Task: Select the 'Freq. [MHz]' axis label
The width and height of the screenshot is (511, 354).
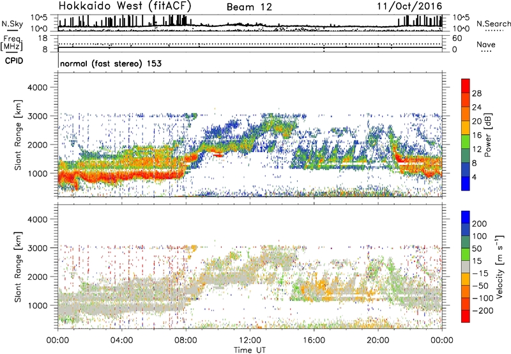Action: coord(11,43)
